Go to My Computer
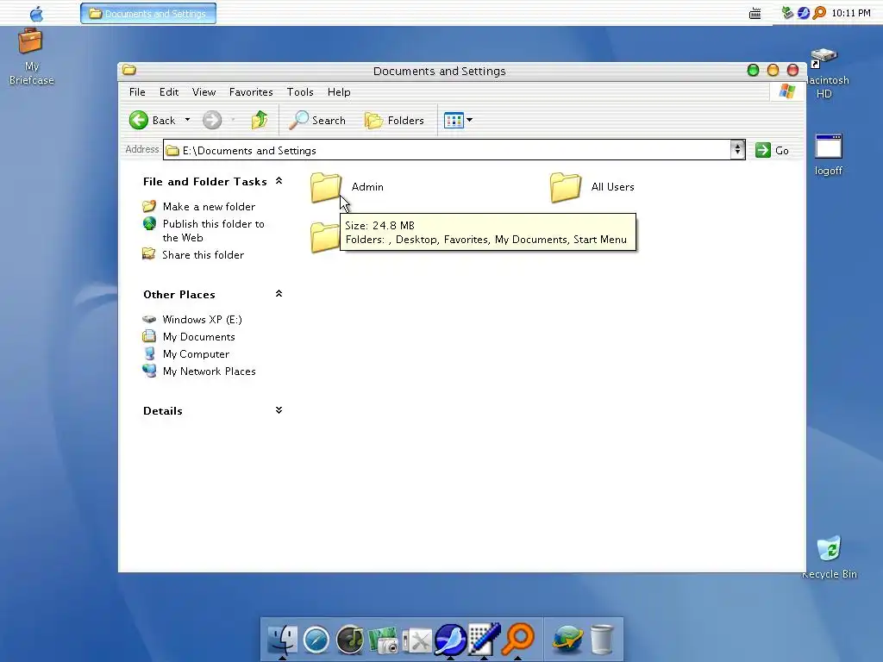The height and width of the screenshot is (662, 883). (x=196, y=354)
